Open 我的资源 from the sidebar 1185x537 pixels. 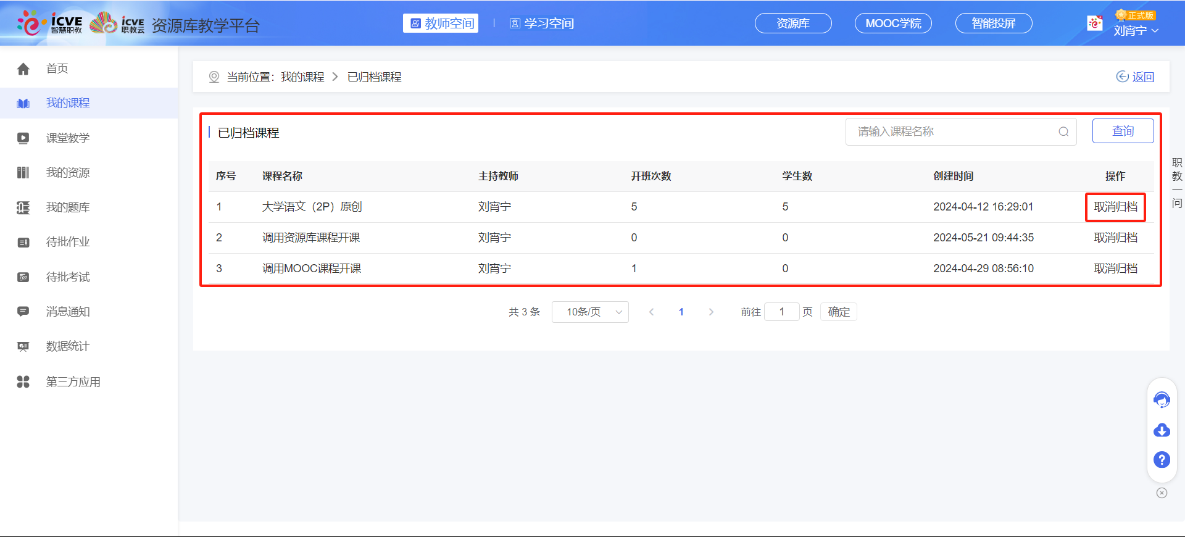point(68,173)
